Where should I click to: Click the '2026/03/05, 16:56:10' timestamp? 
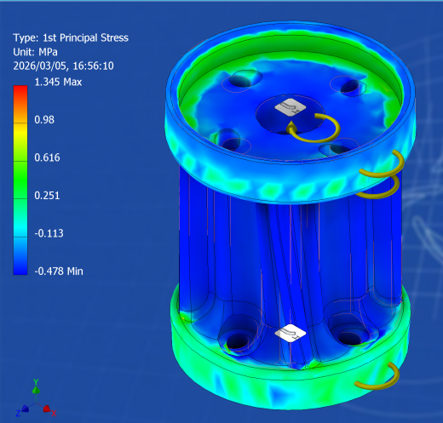point(63,66)
